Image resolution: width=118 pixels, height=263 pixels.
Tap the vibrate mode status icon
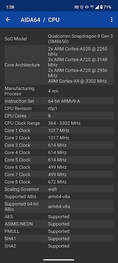(x=87, y=7)
